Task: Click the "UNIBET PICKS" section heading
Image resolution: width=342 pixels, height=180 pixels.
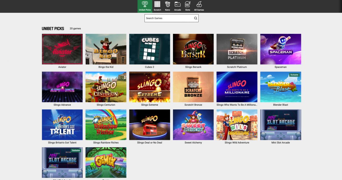Action: [x=53, y=28]
